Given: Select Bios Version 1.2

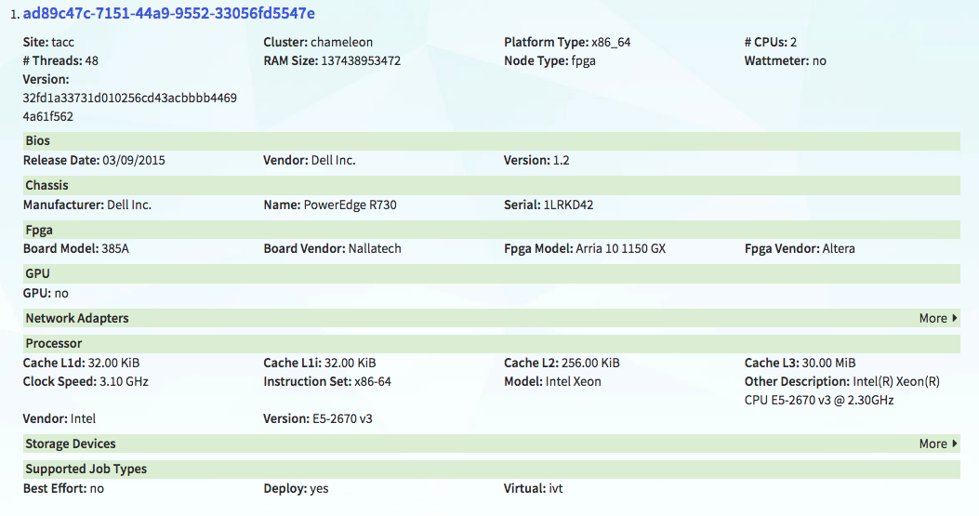Looking at the screenshot, I should (562, 160).
